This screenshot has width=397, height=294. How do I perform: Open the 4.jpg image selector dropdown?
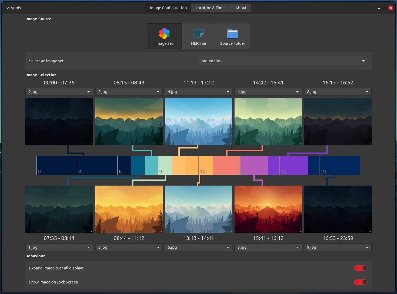[x=198, y=92]
